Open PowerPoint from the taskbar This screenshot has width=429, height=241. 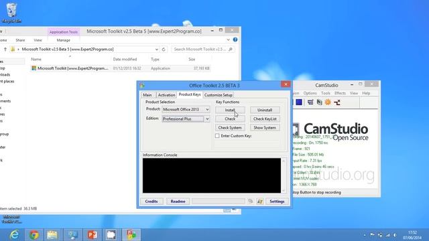point(93,235)
